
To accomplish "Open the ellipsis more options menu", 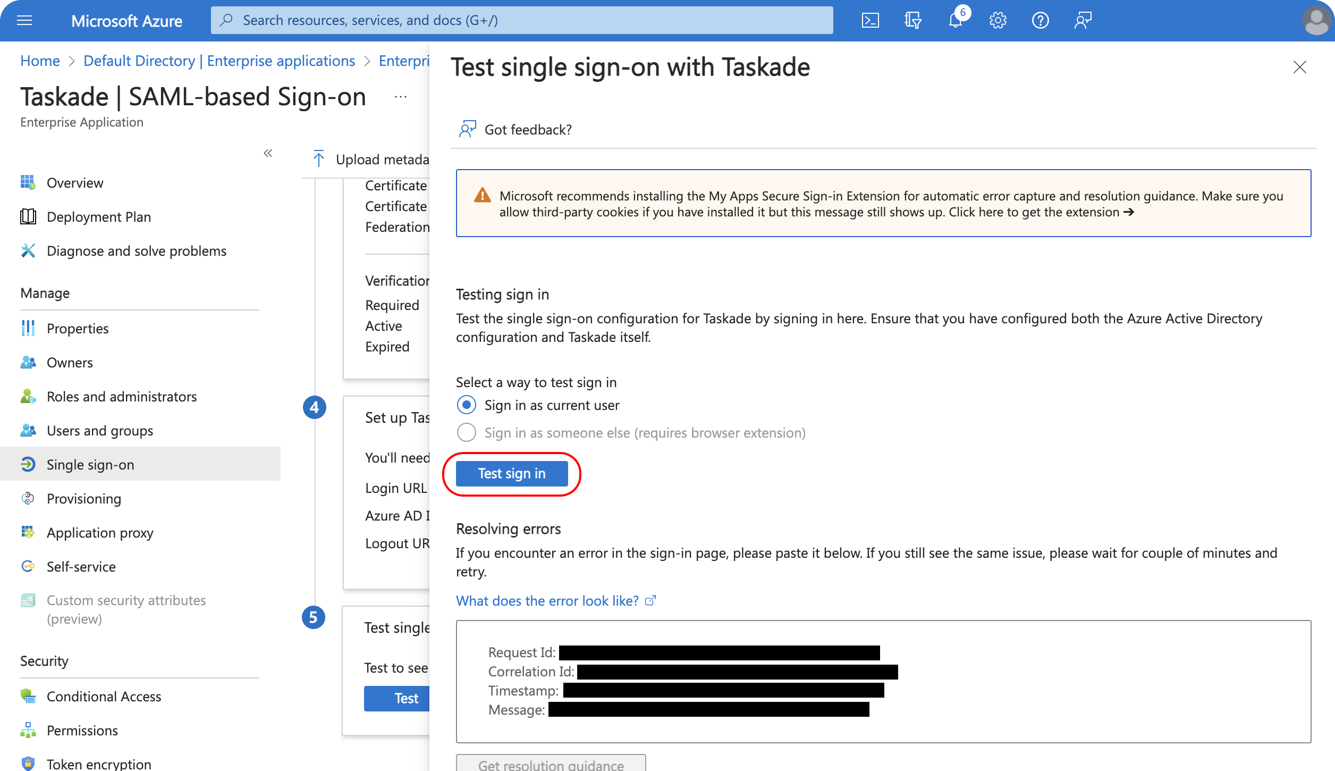I will point(401,97).
